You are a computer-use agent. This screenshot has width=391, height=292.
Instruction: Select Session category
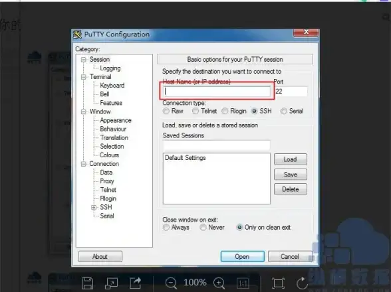100,60
